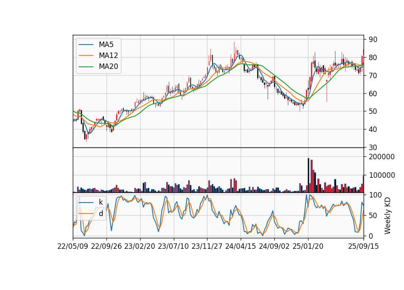The image size is (404, 290).
Task: Click the MA5 legend label
Action: coord(106,45)
